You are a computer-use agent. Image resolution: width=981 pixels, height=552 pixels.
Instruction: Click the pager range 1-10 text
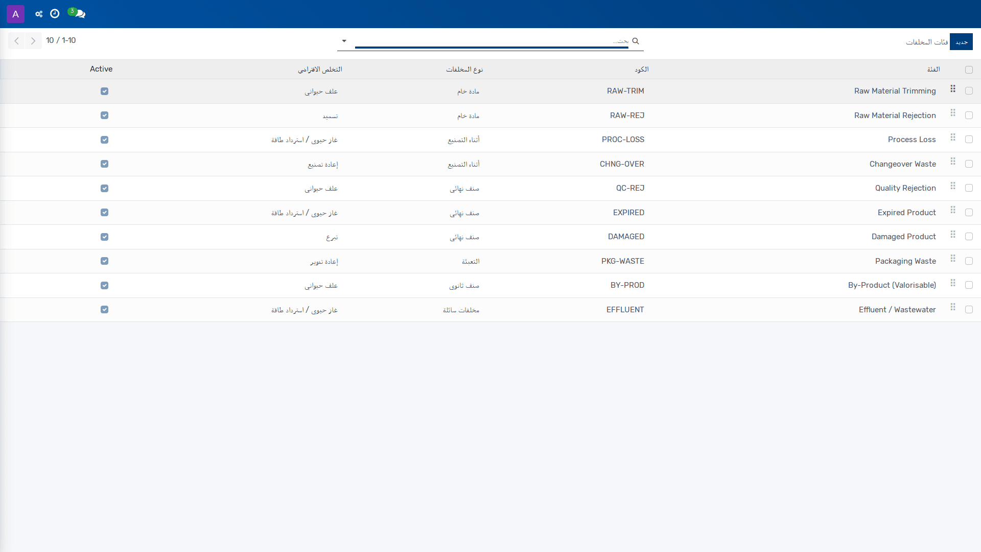(x=69, y=40)
